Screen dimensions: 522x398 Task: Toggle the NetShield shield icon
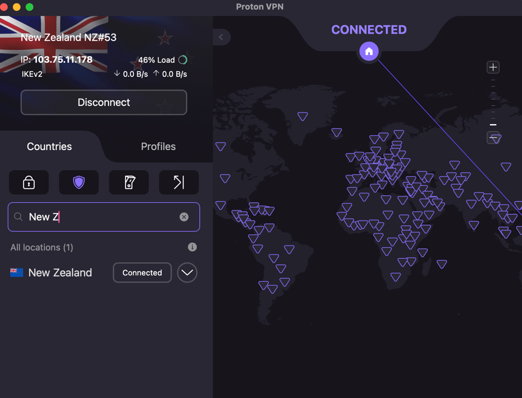79,182
